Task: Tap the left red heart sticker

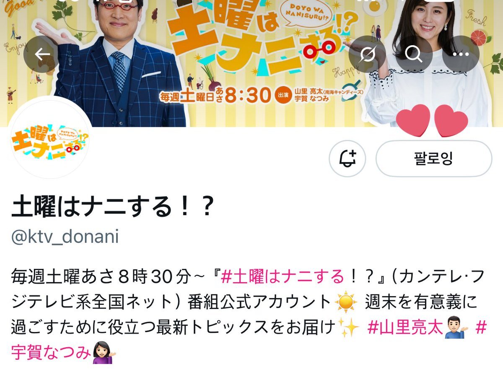Action: pyautogui.click(x=413, y=120)
